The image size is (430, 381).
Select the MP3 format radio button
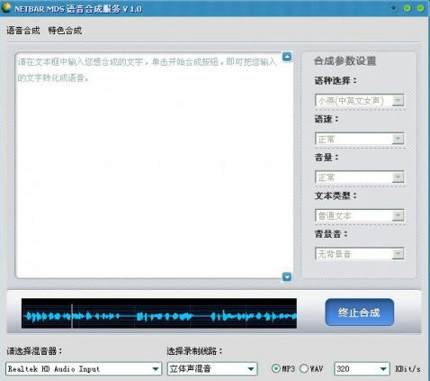[x=275, y=368]
